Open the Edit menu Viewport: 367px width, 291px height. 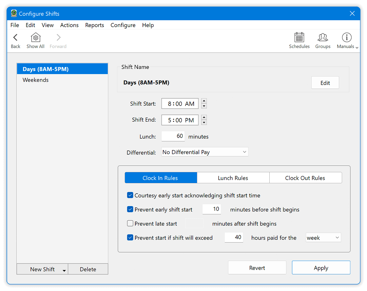tap(30, 25)
